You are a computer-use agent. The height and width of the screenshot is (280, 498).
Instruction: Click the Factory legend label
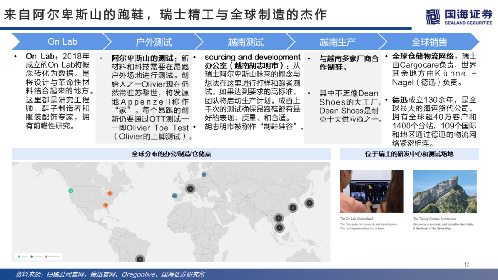click(38, 257)
